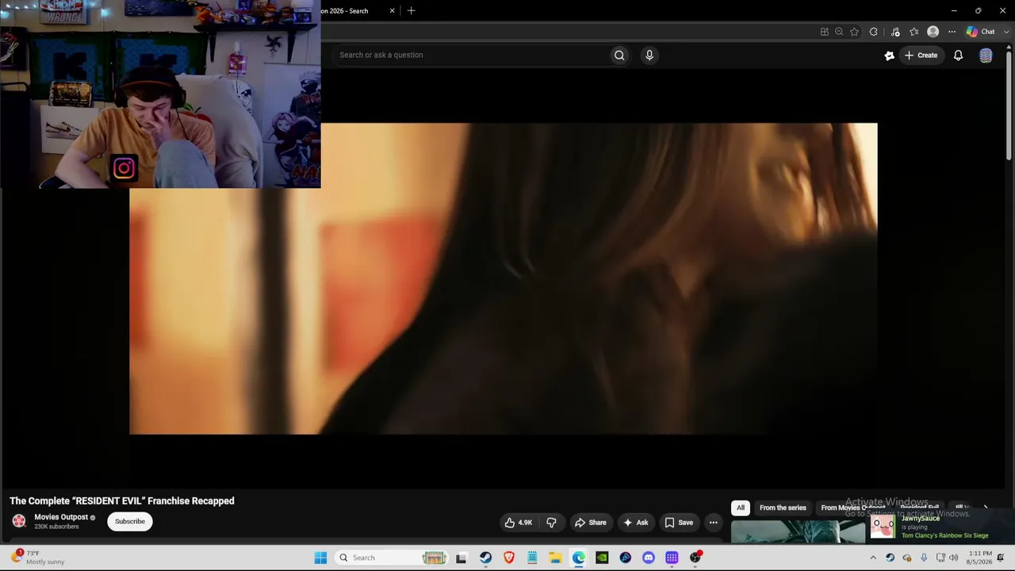
Task: Open the YouTube account avatar menu
Action: tap(986, 56)
